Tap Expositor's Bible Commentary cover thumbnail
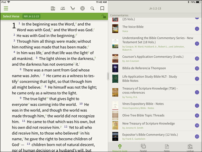Viewport: 202px width, 152px height. coord(115,136)
